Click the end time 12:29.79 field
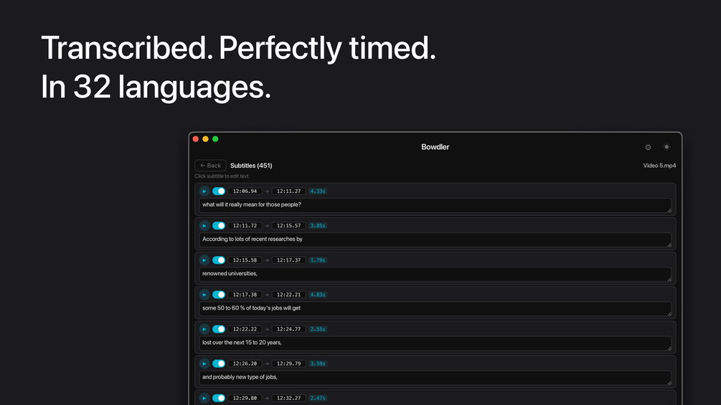 click(x=289, y=363)
